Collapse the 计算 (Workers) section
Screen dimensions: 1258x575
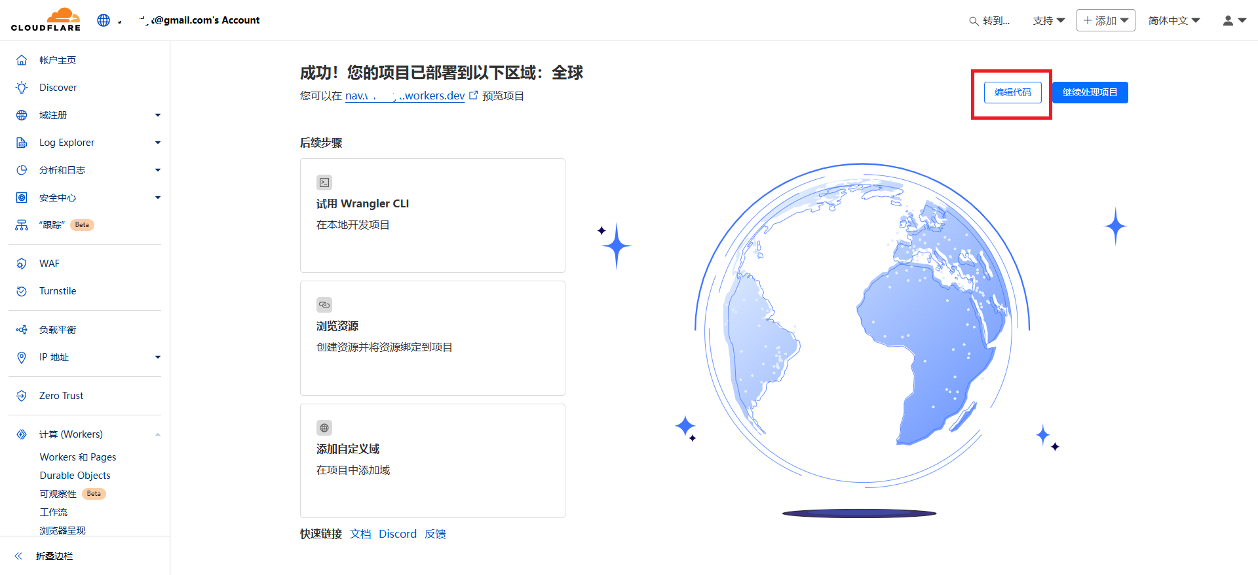[157, 434]
